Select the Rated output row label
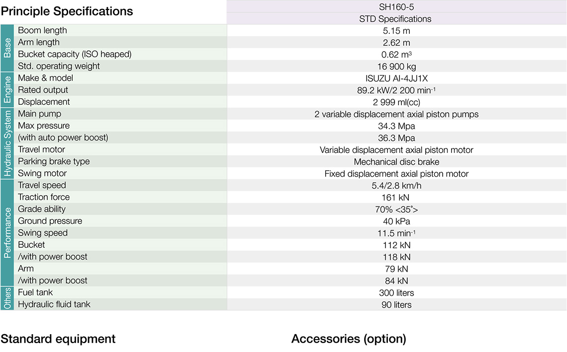567x352 pixels. (43, 90)
